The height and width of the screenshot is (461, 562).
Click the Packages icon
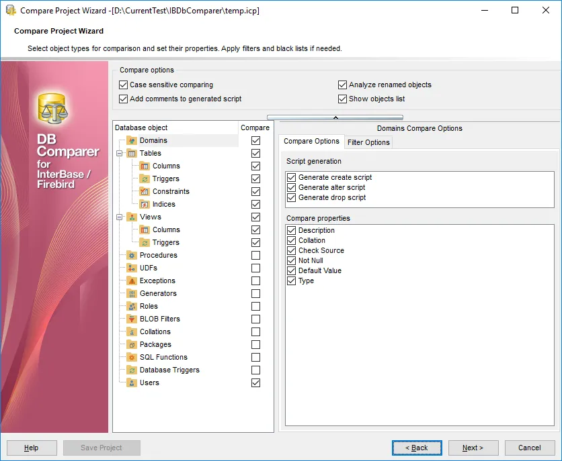pos(132,344)
